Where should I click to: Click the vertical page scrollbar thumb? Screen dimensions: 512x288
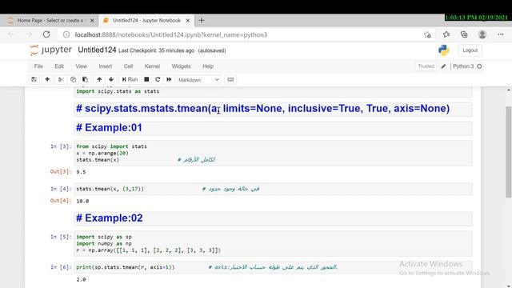pos(509,152)
